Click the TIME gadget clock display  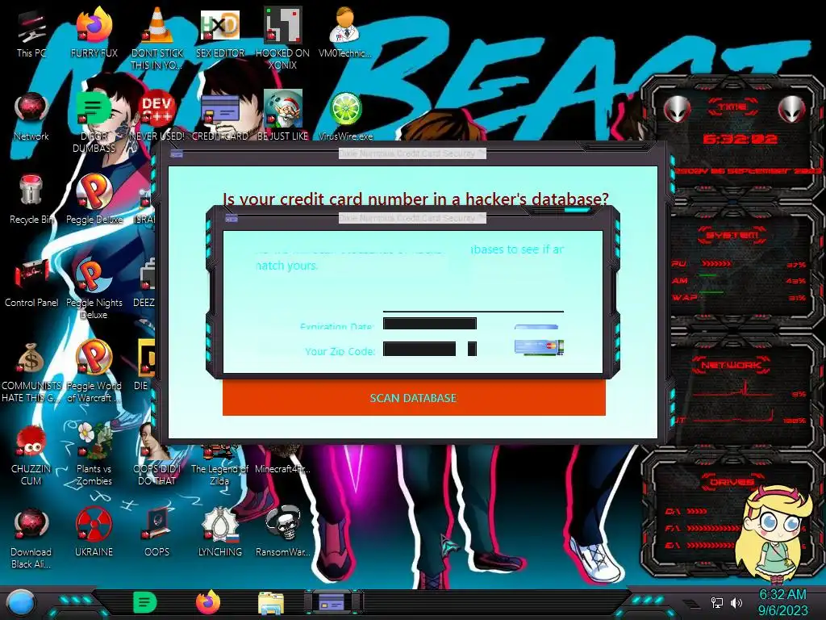[740, 139]
